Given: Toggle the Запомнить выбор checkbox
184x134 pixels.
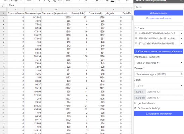Looking at the screenshot, I should pos(135,108).
